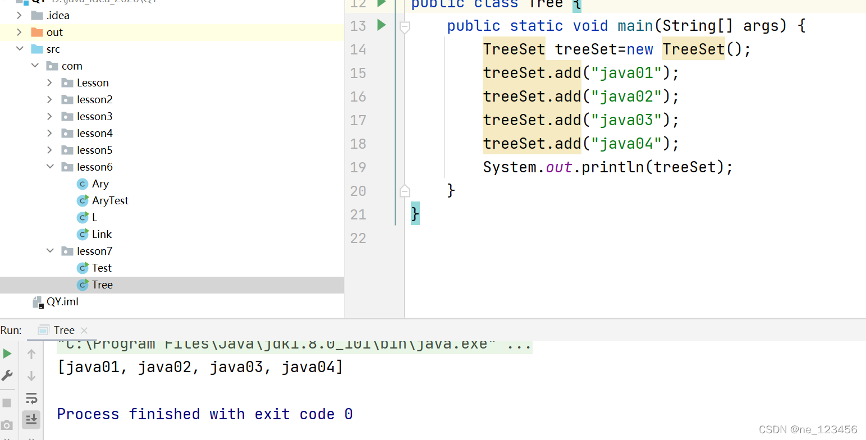The width and height of the screenshot is (866, 440).
Task: Fold the main method via line 13 marker
Action: pyautogui.click(x=405, y=27)
